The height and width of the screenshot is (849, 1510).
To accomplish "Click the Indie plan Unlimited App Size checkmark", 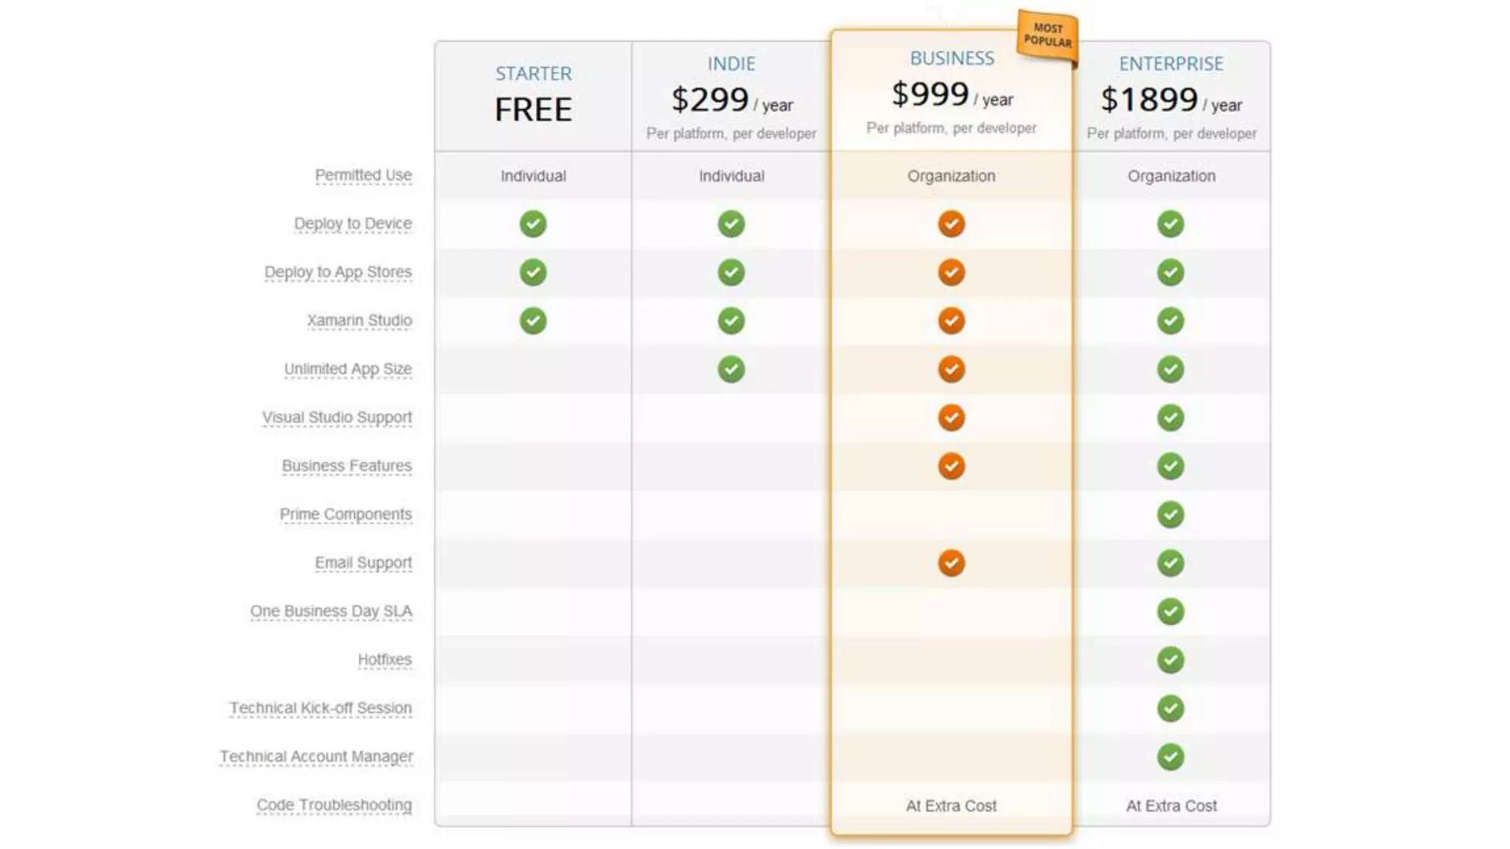I will 731,368.
